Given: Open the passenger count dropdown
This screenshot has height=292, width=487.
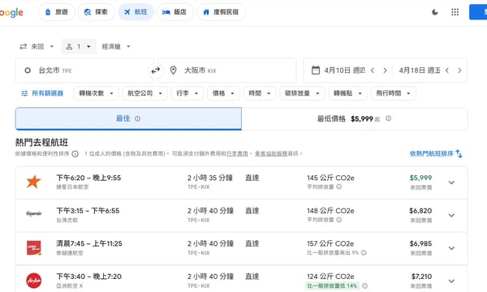Looking at the screenshot, I should 79,46.
